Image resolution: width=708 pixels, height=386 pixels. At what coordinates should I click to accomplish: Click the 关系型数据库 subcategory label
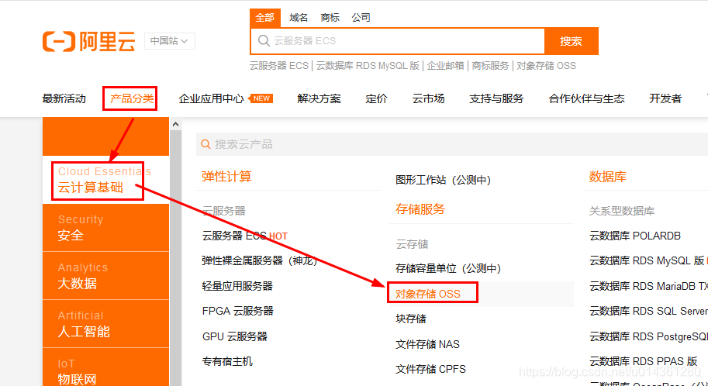click(622, 211)
